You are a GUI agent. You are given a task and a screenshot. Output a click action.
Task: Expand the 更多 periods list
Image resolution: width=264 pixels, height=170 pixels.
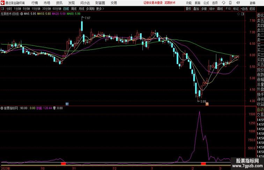click(x=100, y=9)
